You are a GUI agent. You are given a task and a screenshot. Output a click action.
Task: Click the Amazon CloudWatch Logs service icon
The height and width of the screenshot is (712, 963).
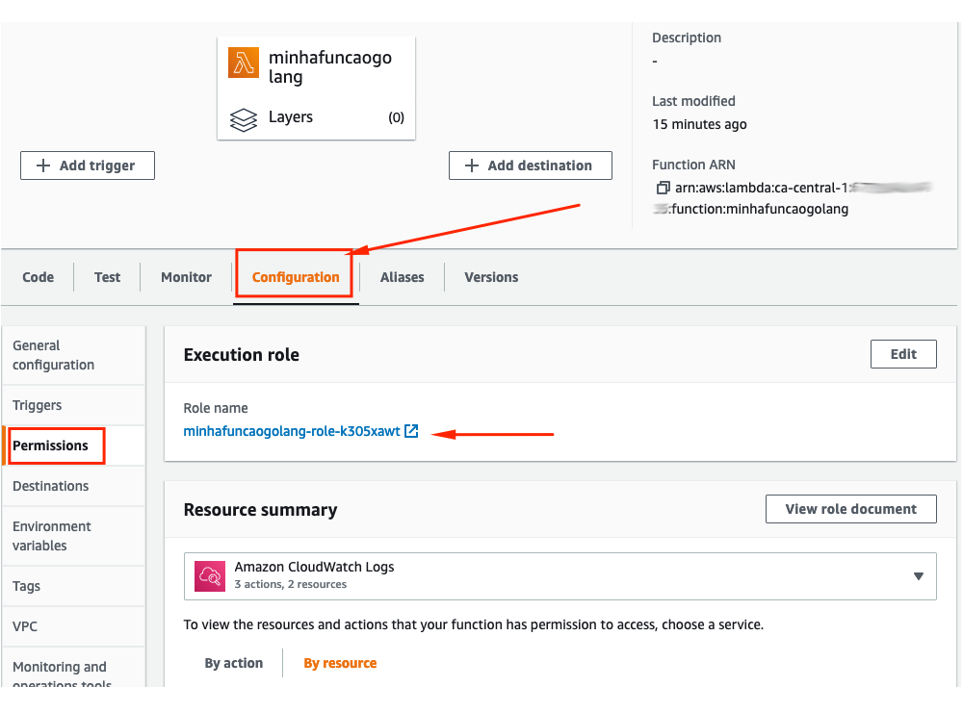(210, 575)
